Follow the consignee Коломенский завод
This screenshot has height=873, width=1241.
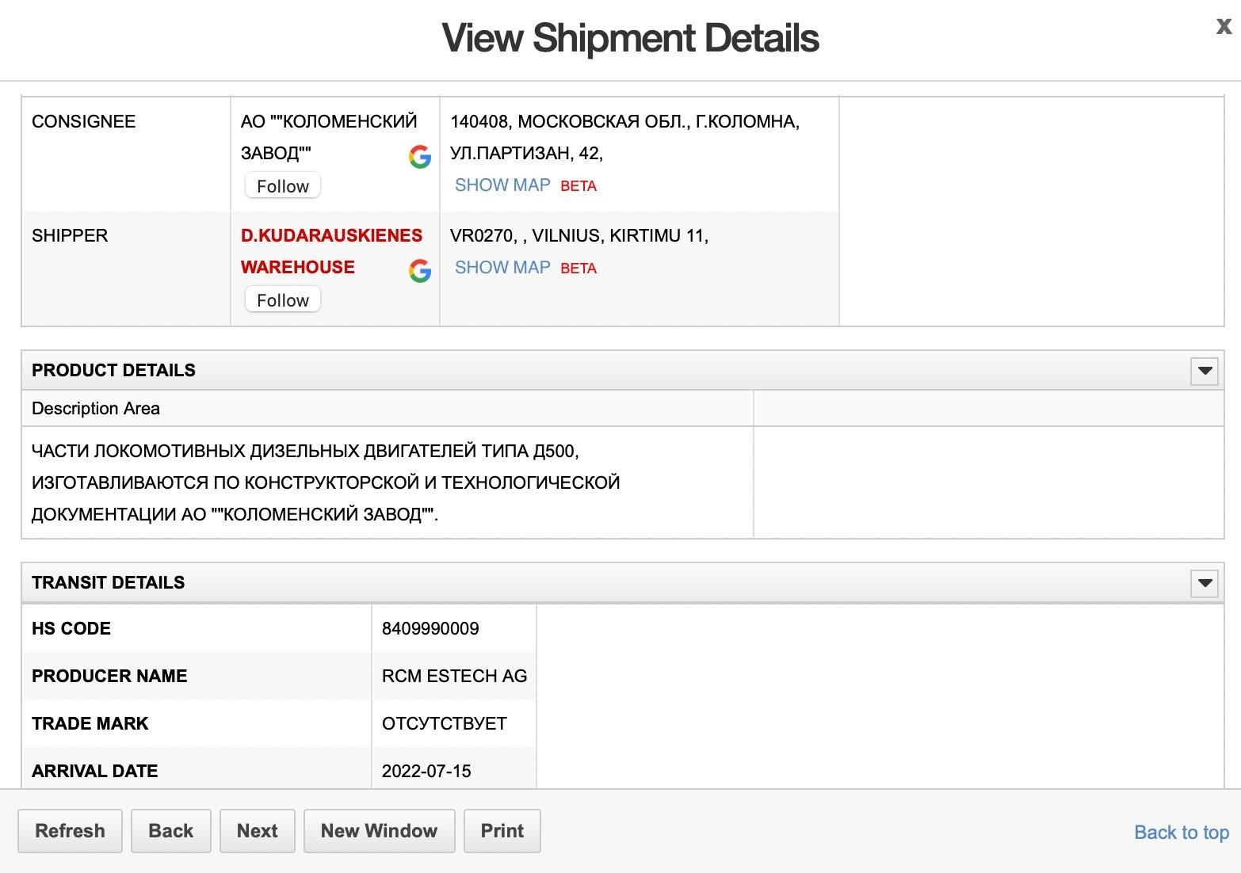(283, 186)
